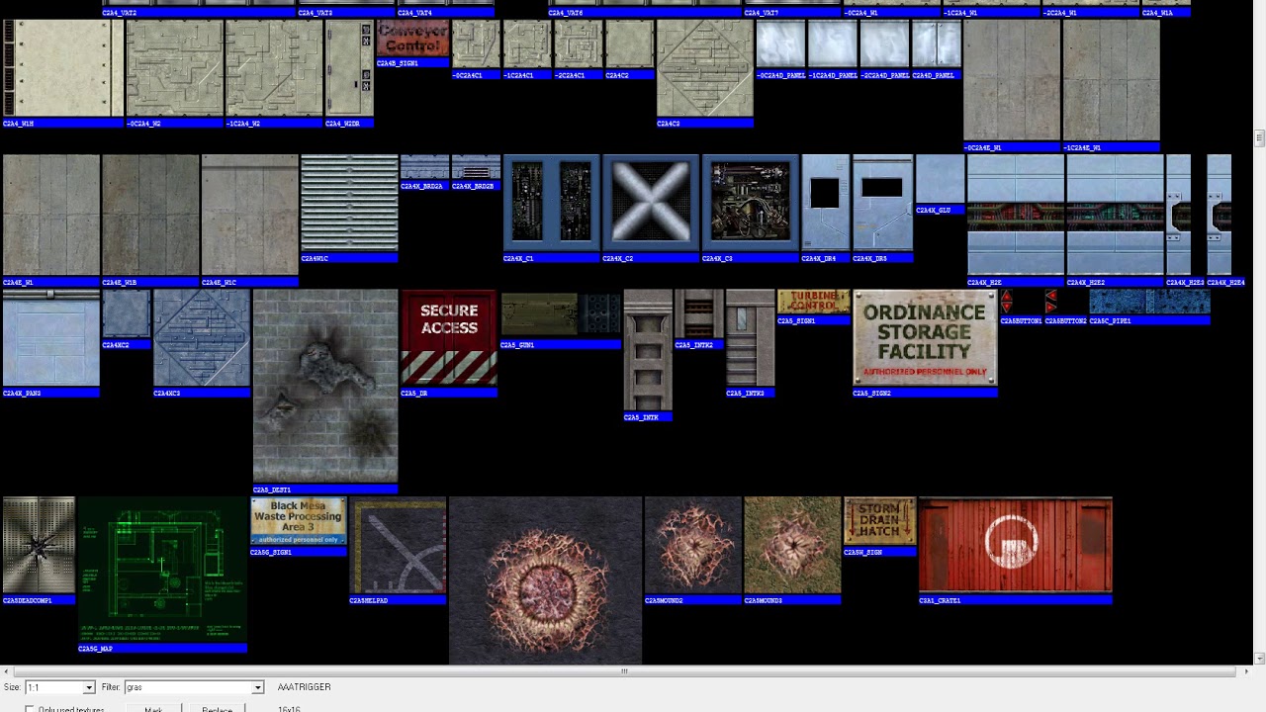
Task: Choose the blue pipe C2A5C_PIPE1 texture
Action: 1149,302
